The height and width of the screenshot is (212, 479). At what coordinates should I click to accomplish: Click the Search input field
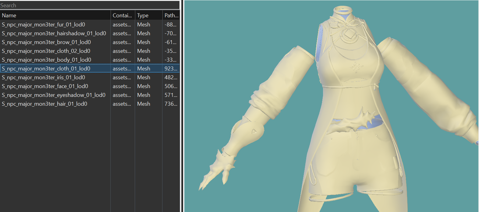(x=90, y=5)
